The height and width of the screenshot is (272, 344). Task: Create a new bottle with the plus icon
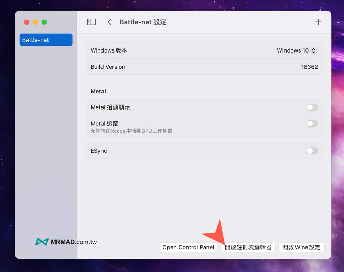click(x=318, y=22)
